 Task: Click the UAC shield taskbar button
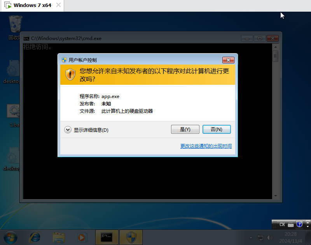pos(131,237)
